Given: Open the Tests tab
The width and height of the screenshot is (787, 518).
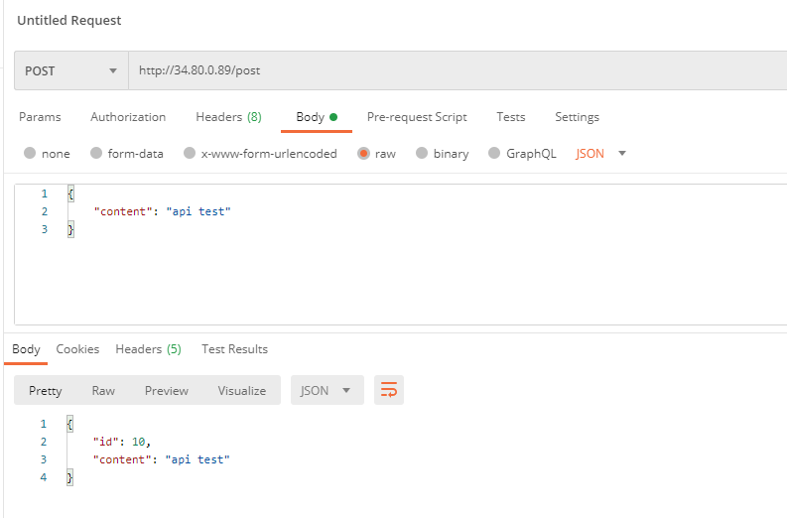Looking at the screenshot, I should point(511,117).
